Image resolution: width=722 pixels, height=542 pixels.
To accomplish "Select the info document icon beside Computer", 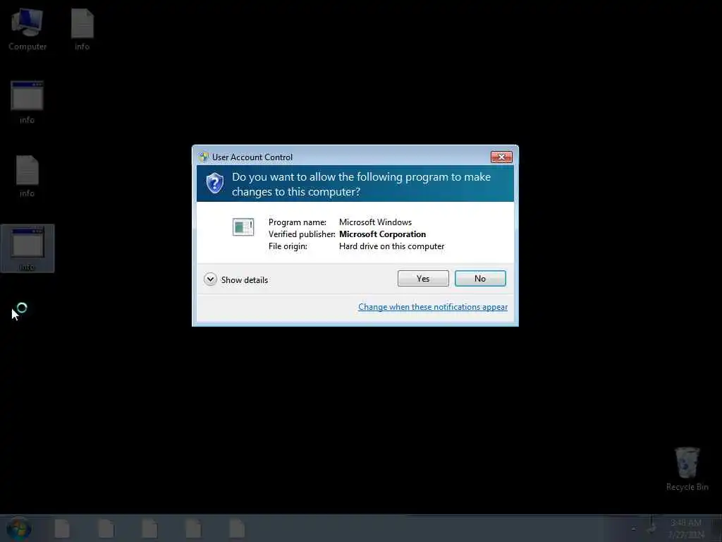I will click(82, 29).
